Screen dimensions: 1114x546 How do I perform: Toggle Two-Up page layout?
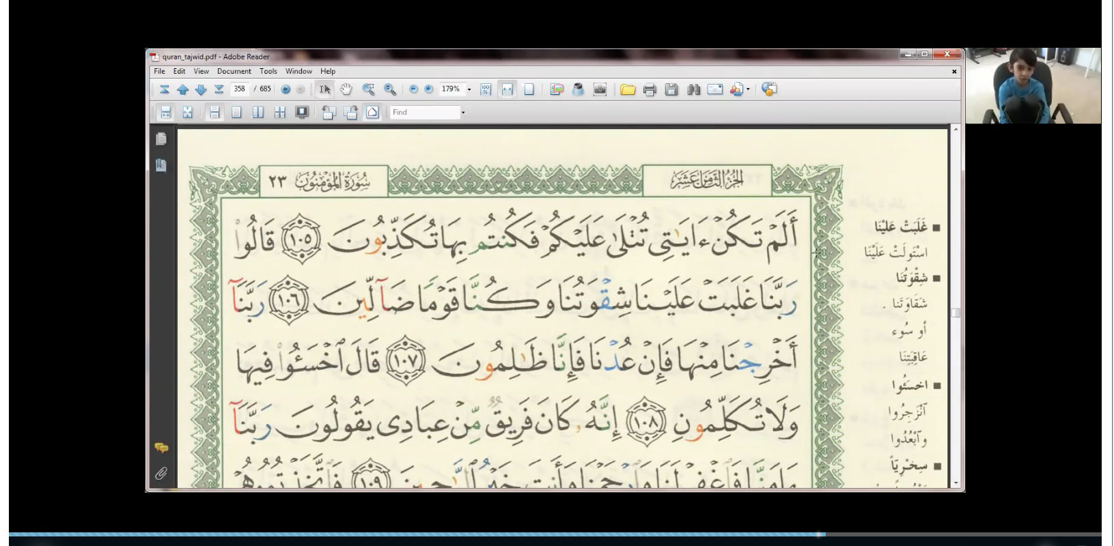(258, 113)
